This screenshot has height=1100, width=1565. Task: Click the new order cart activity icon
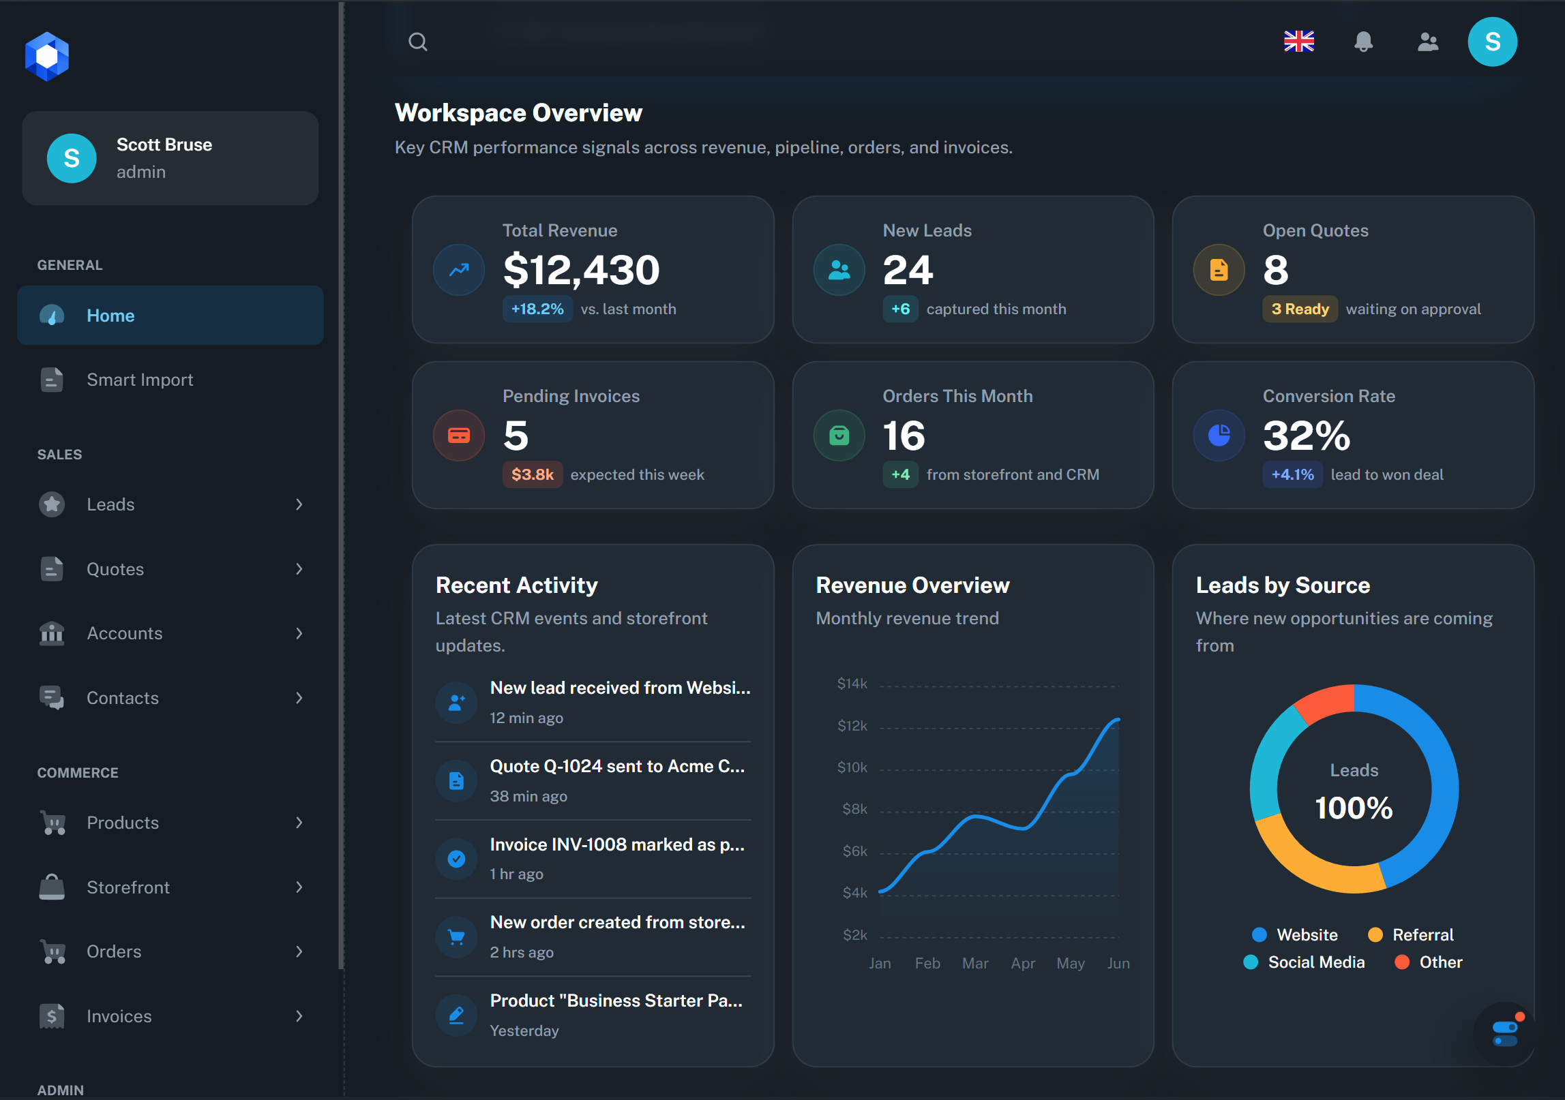click(x=456, y=937)
